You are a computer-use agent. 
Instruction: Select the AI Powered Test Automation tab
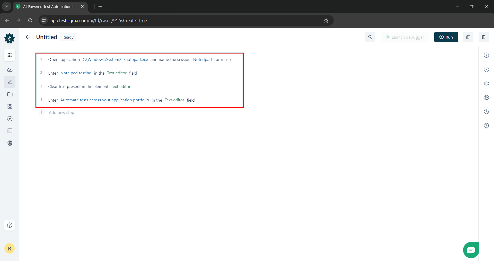[50, 7]
